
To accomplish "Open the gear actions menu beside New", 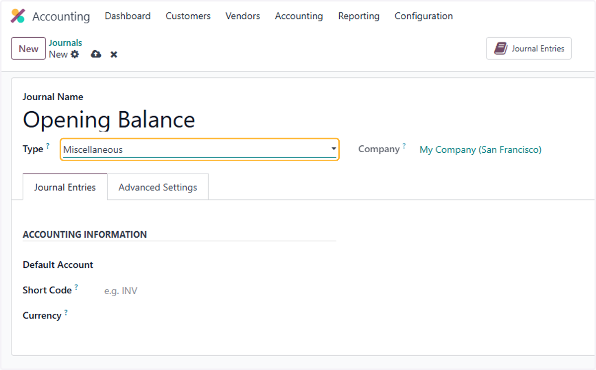I will pos(74,54).
